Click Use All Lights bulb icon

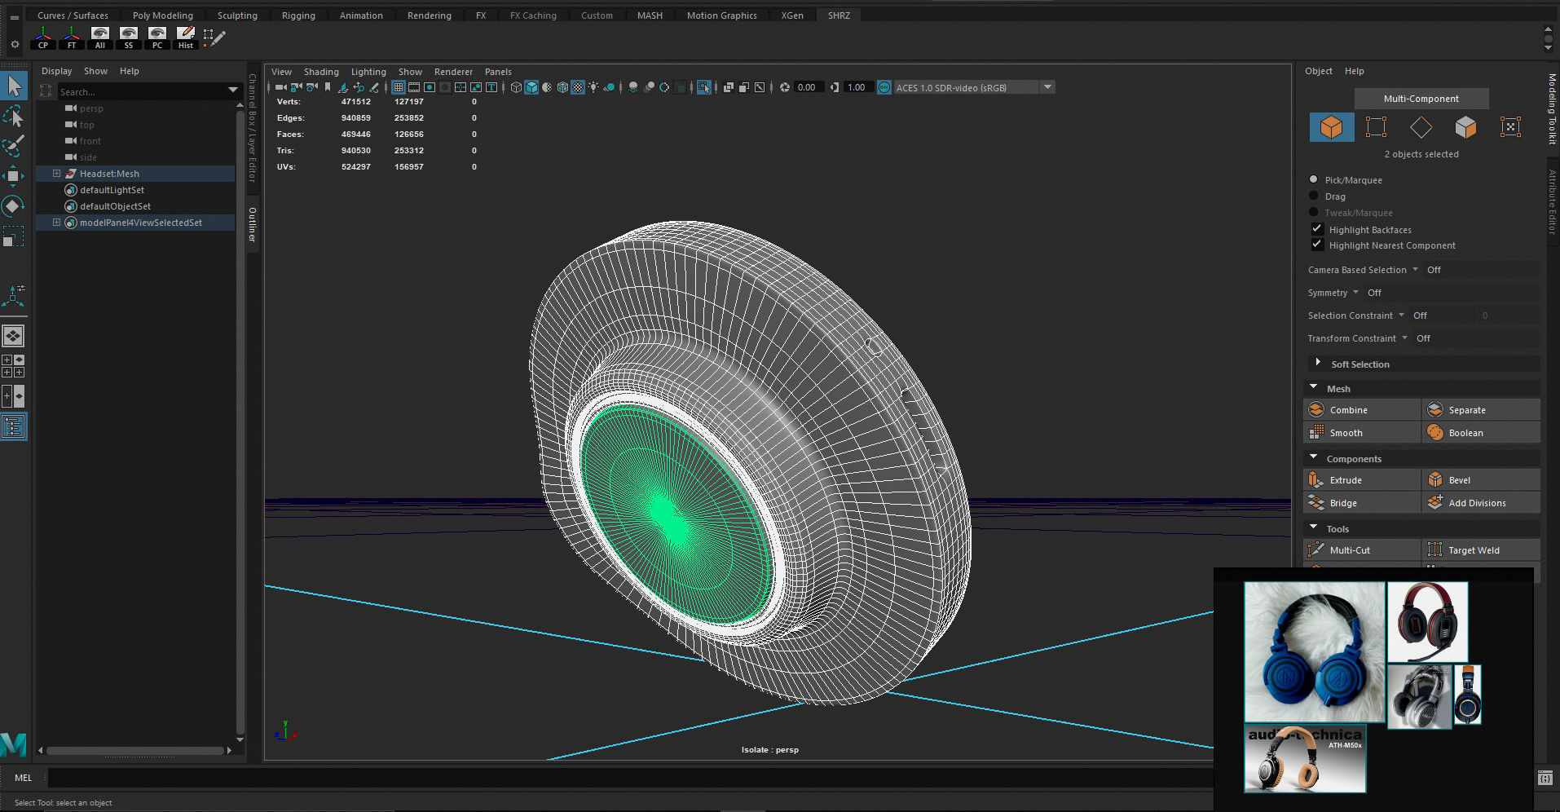pyautogui.click(x=594, y=87)
